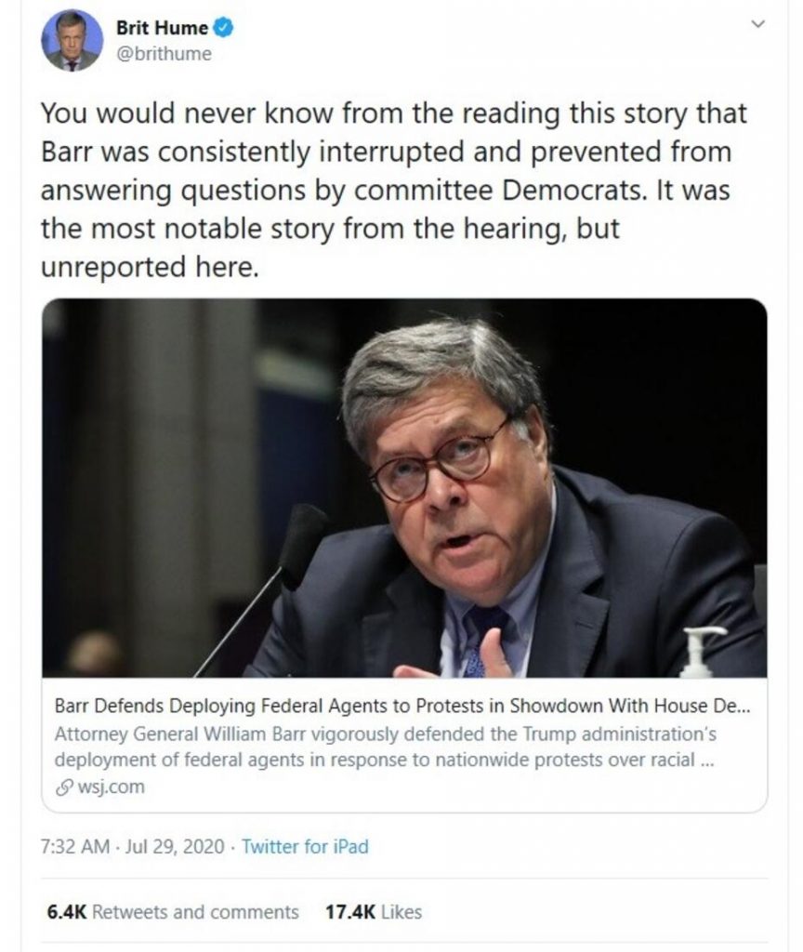The image size is (803, 952).
Task: Open the Brit Hume display name
Action: pos(161,28)
